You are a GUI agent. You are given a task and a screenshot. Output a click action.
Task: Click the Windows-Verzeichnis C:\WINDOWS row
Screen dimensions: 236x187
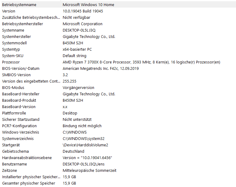click(x=118, y=132)
